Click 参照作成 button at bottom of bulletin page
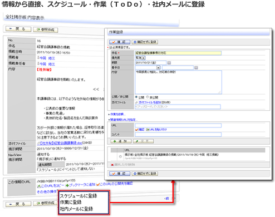This screenshot has height=217, width=275. tap(46, 204)
